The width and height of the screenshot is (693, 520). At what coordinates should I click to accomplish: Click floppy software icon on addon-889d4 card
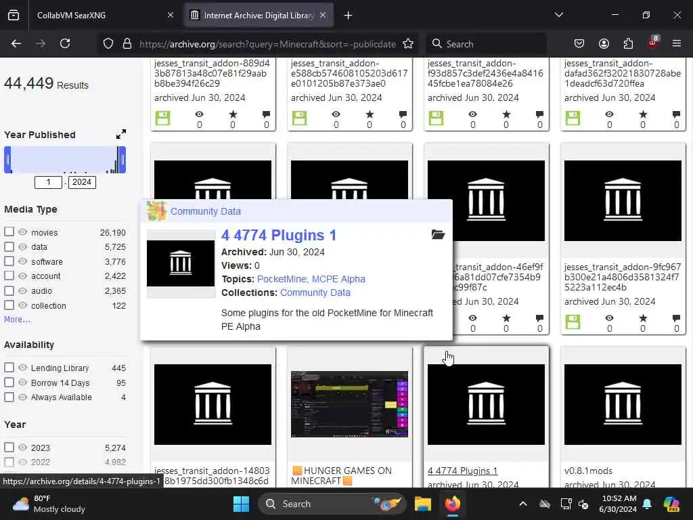(x=162, y=118)
